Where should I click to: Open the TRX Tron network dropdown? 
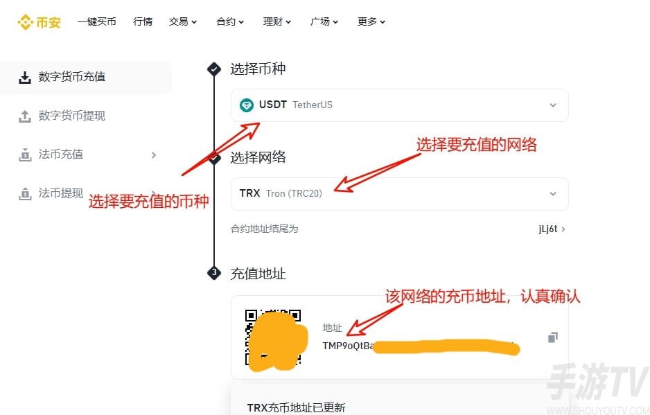(399, 193)
